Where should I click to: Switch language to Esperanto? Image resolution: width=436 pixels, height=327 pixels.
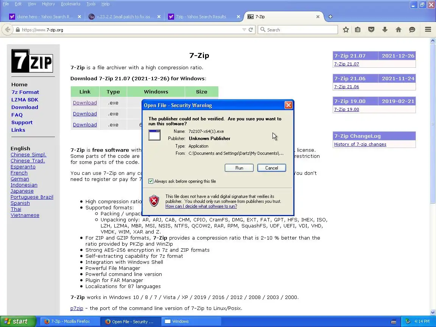click(23, 167)
